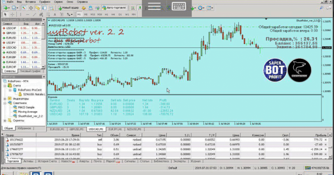Enable the H1 timeframe button
Screen dimensions: 334x175
(x=107, y=14)
